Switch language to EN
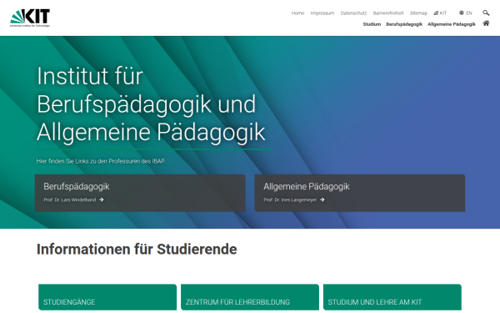 (x=468, y=13)
